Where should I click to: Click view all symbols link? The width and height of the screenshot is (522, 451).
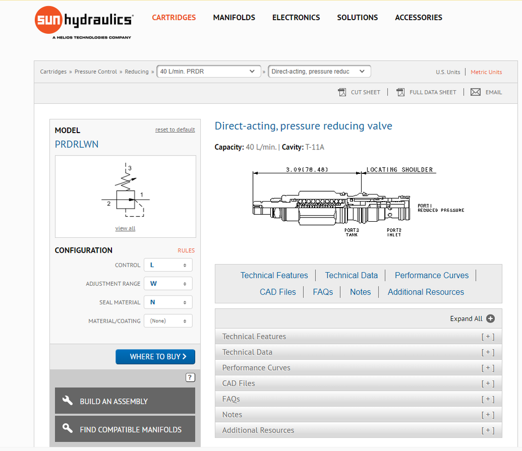click(x=125, y=229)
